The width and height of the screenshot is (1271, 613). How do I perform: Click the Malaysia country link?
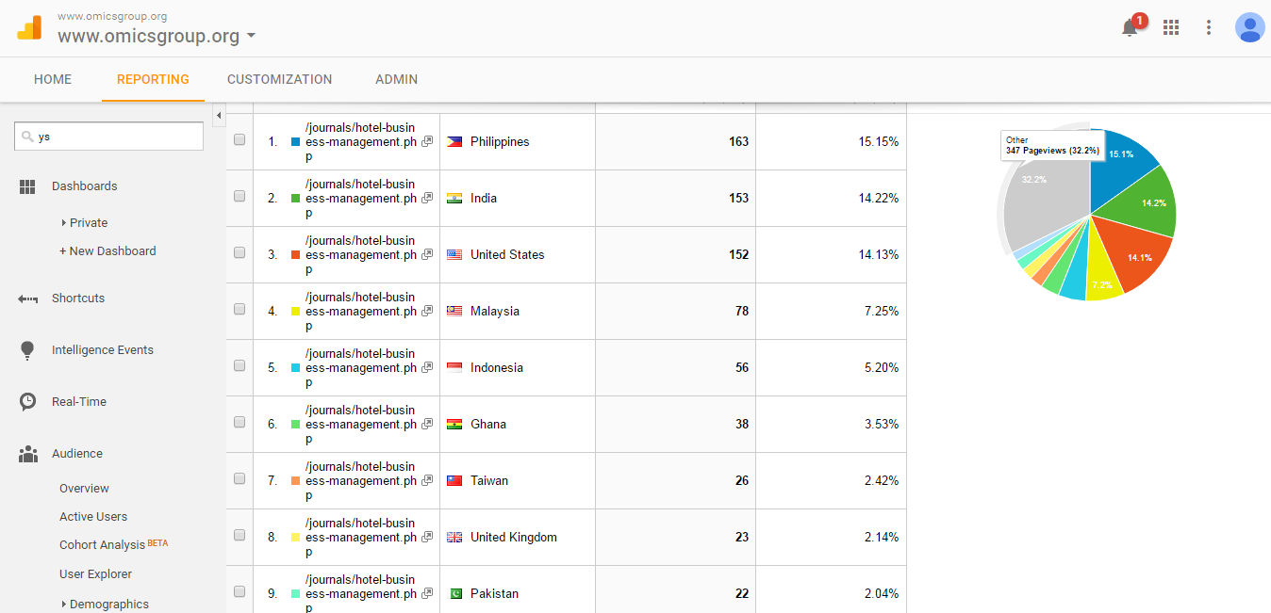(495, 312)
